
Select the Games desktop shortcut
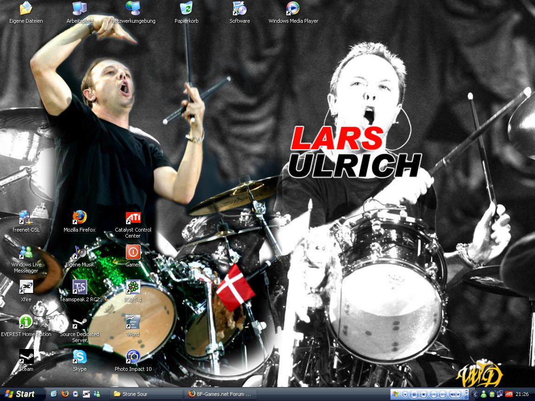tap(133, 256)
